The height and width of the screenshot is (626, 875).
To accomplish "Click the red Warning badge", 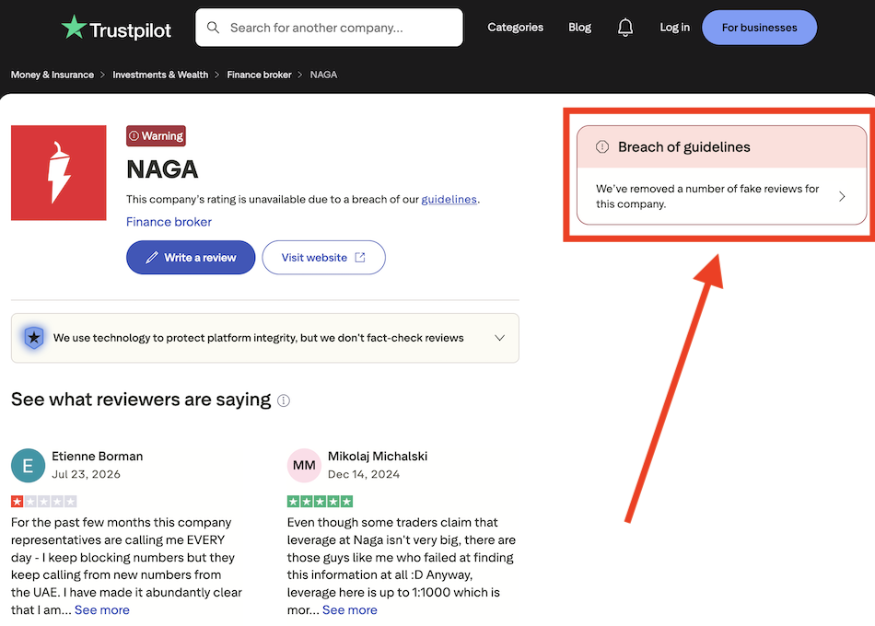I will click(x=156, y=135).
